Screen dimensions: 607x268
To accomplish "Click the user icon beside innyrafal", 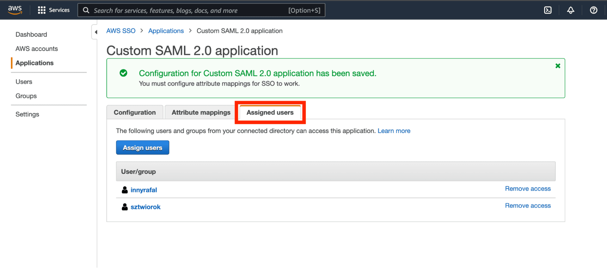I will click(x=125, y=190).
